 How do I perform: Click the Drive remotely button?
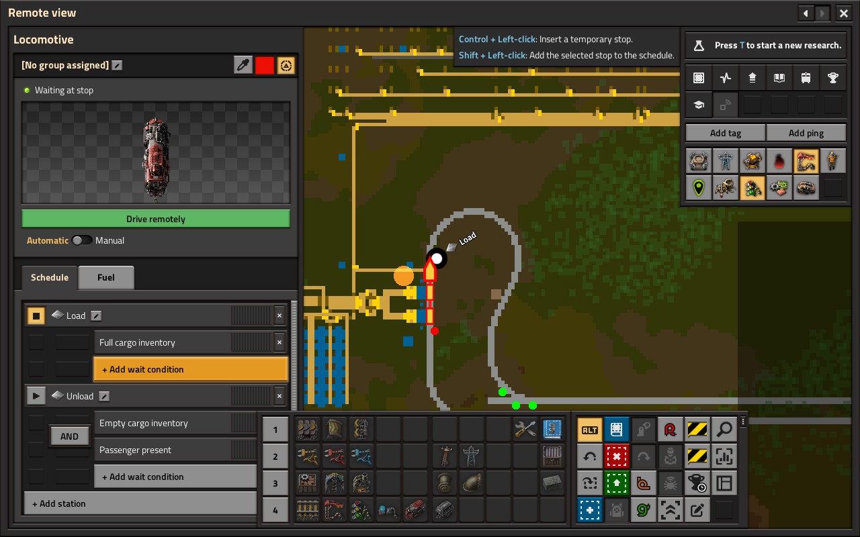pyautogui.click(x=156, y=219)
